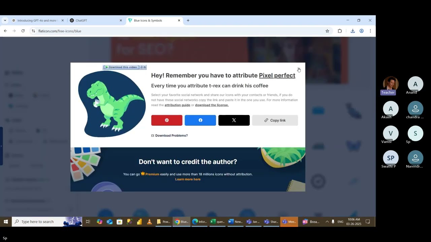Open Microsoft Store from the taskbar

(x=119, y=222)
